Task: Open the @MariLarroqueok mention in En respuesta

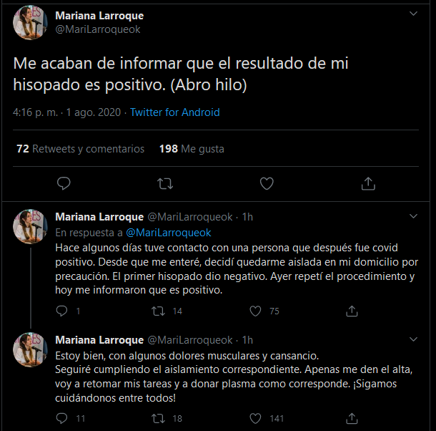Action: coord(169,232)
